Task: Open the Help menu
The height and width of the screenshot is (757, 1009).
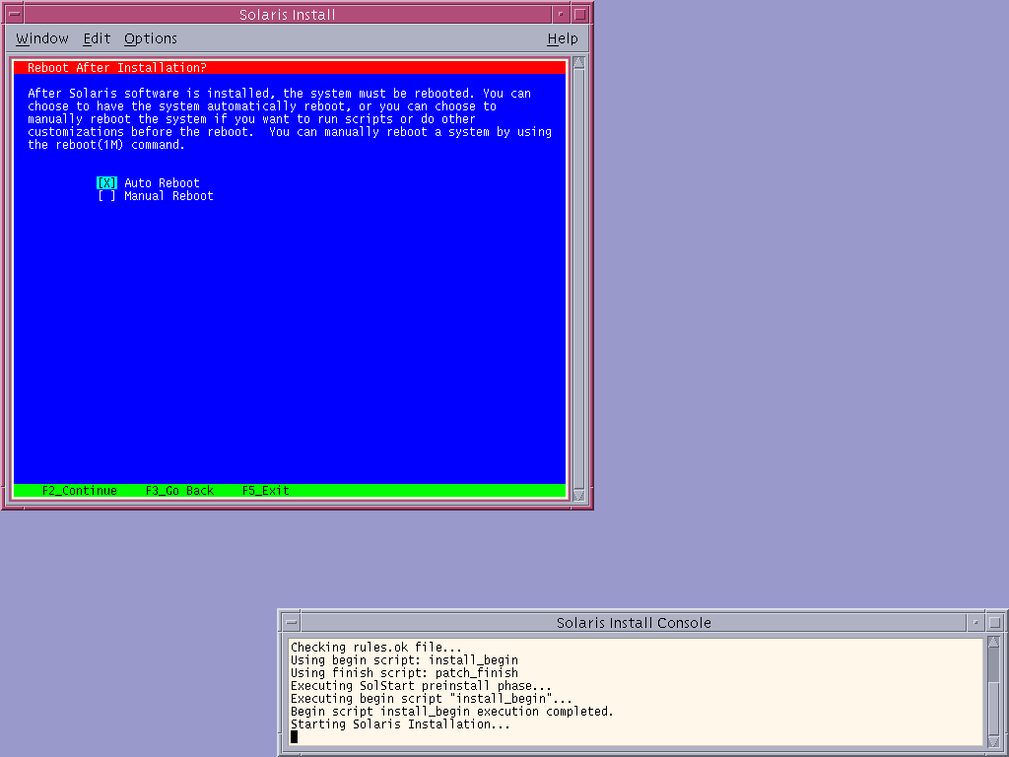Action: [563, 38]
